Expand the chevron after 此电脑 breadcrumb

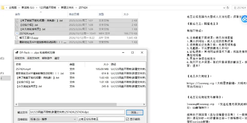[x=19, y=8]
